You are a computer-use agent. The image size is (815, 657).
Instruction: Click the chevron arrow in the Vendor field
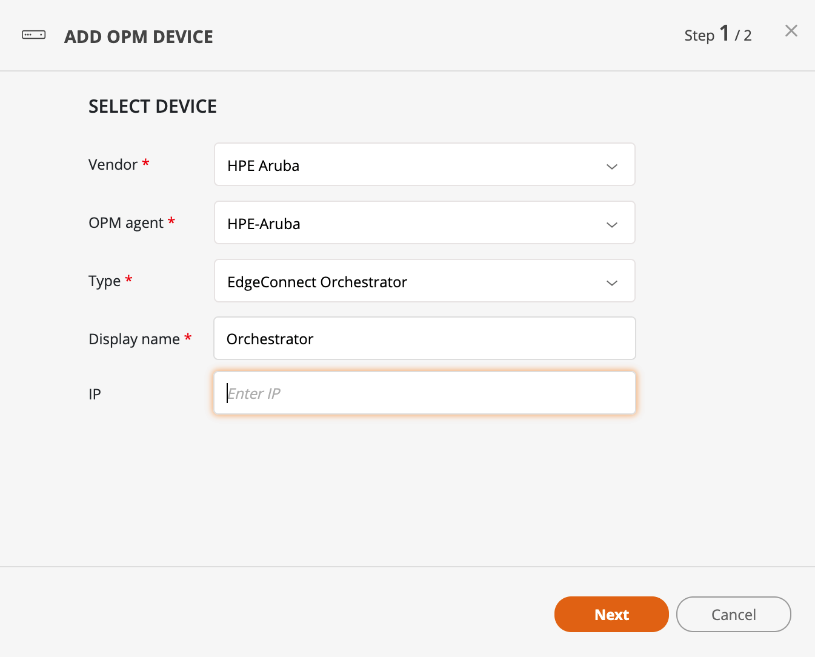click(x=612, y=166)
